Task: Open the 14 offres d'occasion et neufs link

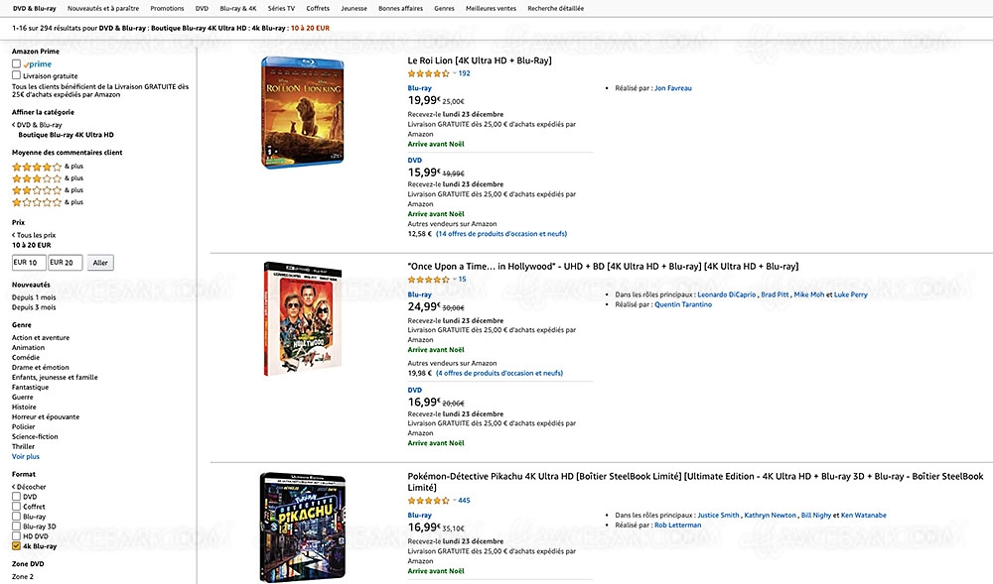Action: 501,233
